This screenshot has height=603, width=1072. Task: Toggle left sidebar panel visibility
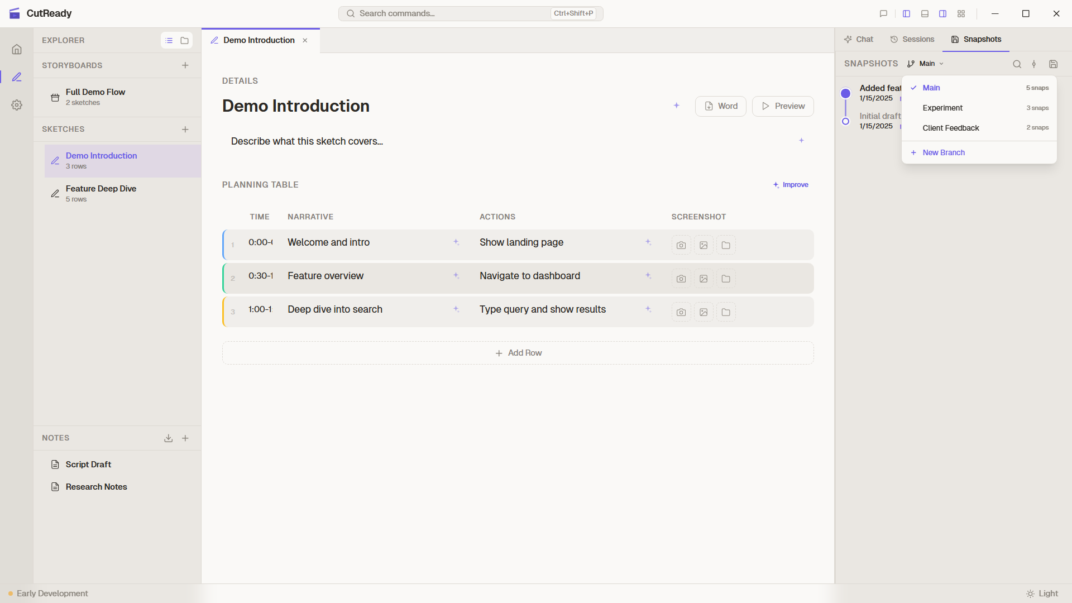[x=906, y=14]
